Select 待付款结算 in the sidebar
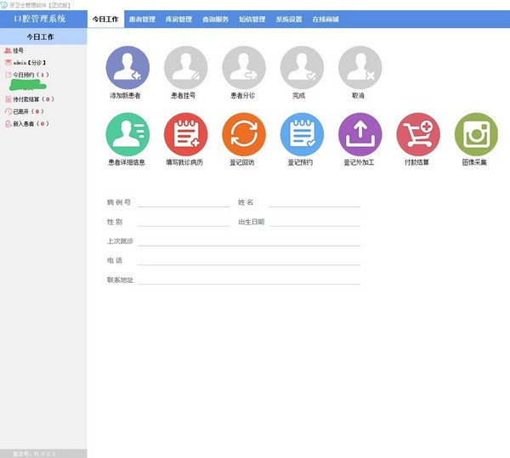The height and width of the screenshot is (458, 510). tap(33, 99)
